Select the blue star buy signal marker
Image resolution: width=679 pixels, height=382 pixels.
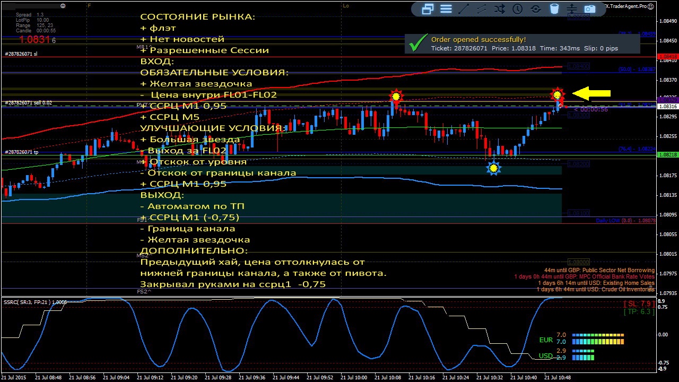[494, 168]
